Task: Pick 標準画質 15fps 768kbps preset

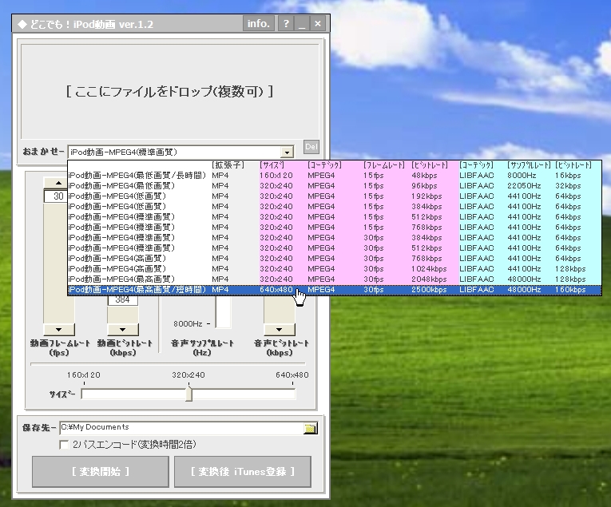Action: click(335, 228)
